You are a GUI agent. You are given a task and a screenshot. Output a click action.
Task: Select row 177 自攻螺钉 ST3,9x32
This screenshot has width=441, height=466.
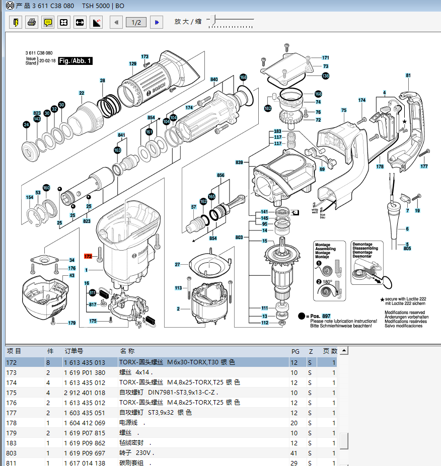pyautogui.click(x=171, y=413)
